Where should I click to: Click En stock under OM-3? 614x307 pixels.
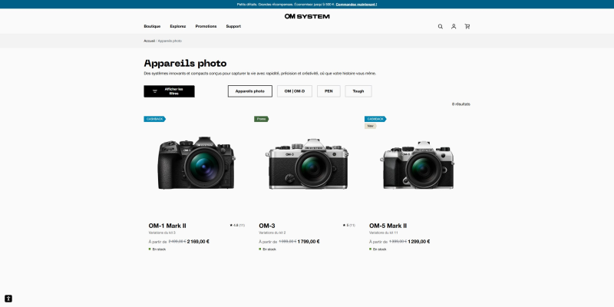pyautogui.click(x=268, y=249)
